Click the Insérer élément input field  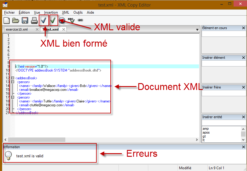coord(224,63)
